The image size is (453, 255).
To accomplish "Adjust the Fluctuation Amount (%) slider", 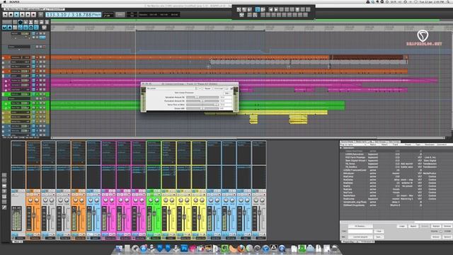I will tap(202, 101).
